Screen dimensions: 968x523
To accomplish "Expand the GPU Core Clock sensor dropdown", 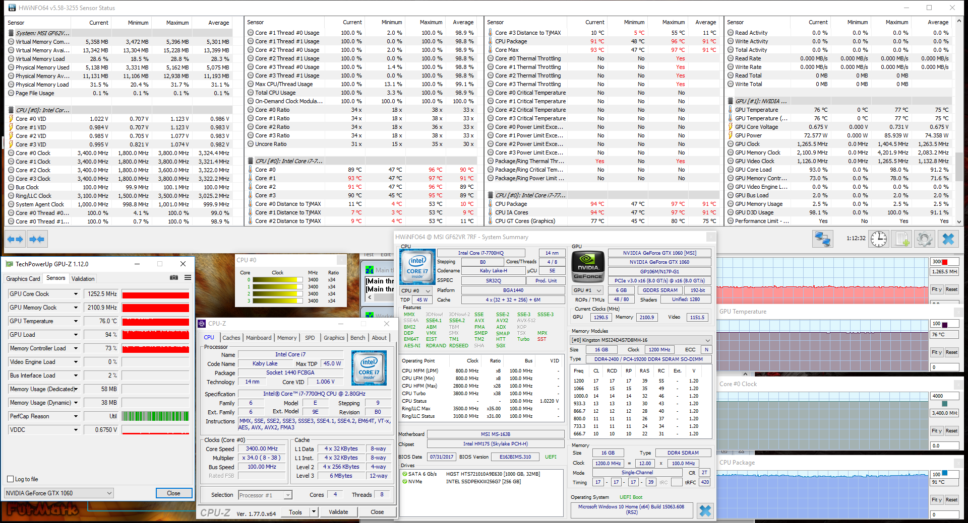I will pyautogui.click(x=76, y=294).
